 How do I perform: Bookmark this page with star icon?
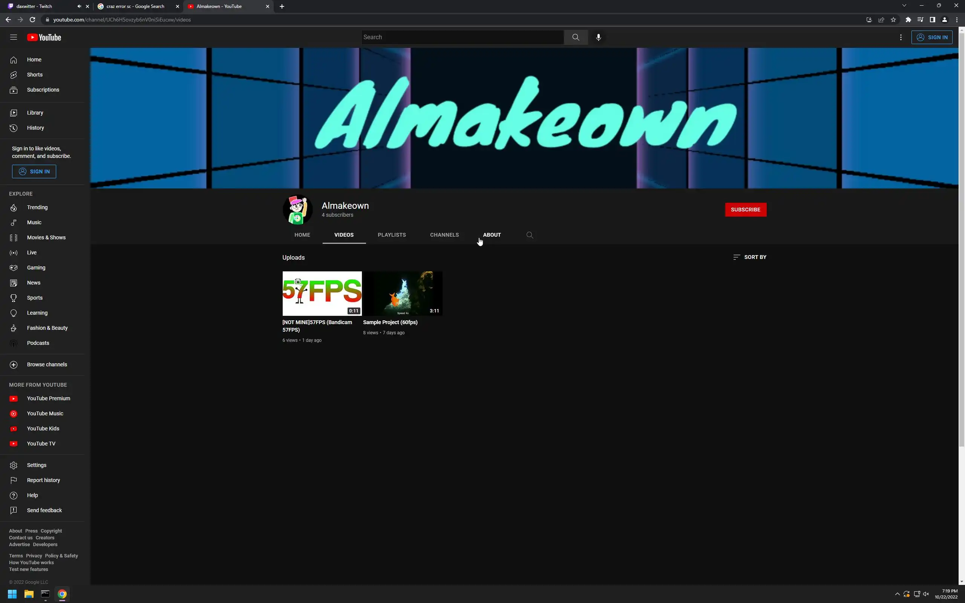[893, 20]
